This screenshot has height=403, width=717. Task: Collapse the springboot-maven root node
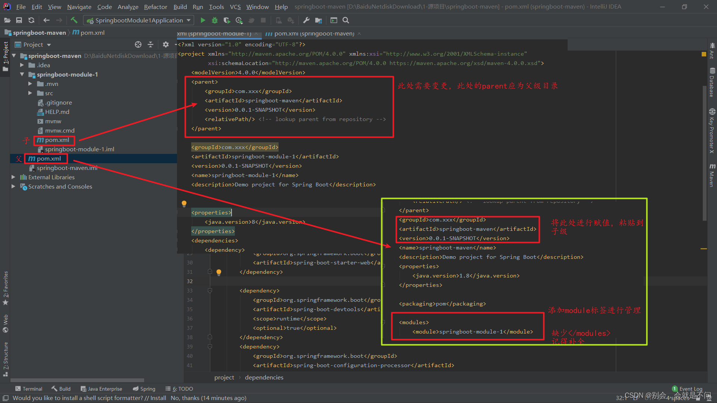14,56
